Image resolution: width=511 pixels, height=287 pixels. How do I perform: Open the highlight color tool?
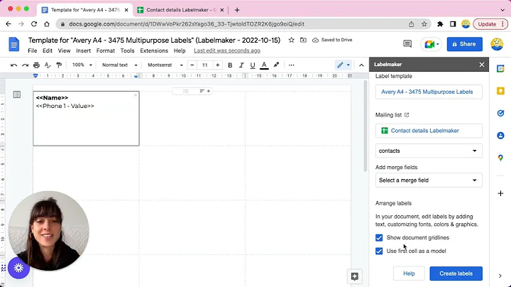[276, 65]
